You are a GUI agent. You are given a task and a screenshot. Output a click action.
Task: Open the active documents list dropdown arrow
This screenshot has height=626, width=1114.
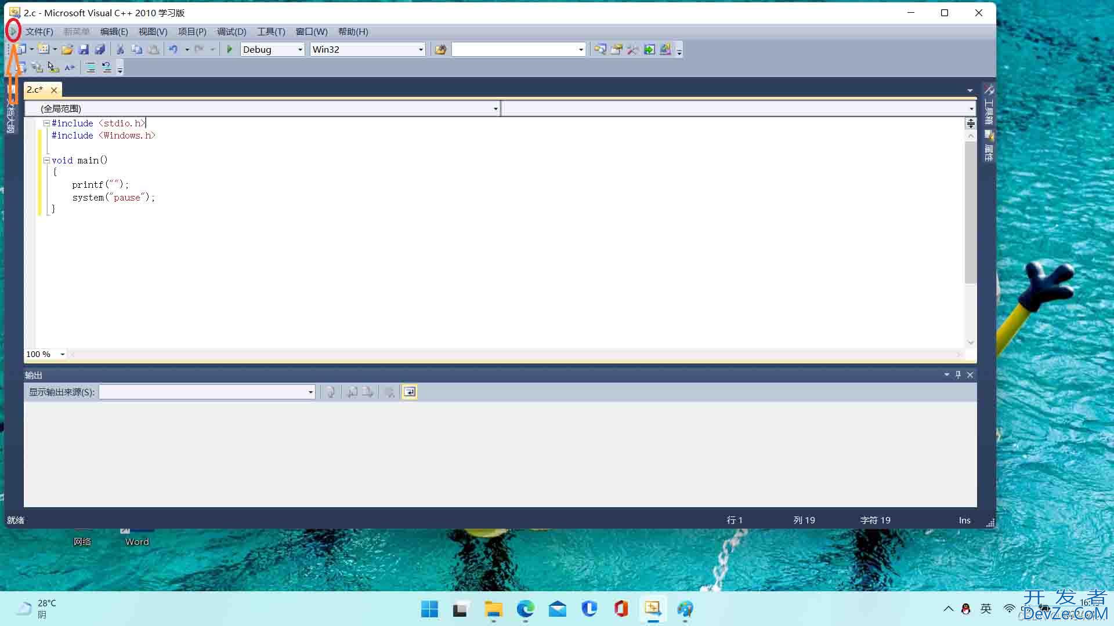coord(970,90)
